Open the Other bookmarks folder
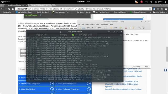Screen dimensions: 168x94 pyautogui.click(x=160, y=12)
